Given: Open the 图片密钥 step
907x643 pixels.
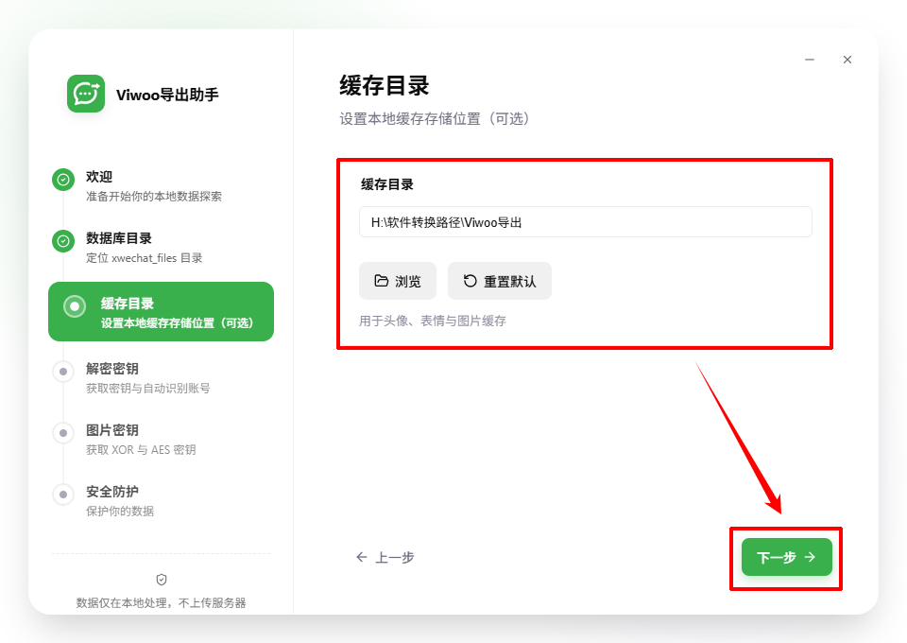Looking at the screenshot, I should 161,440.
